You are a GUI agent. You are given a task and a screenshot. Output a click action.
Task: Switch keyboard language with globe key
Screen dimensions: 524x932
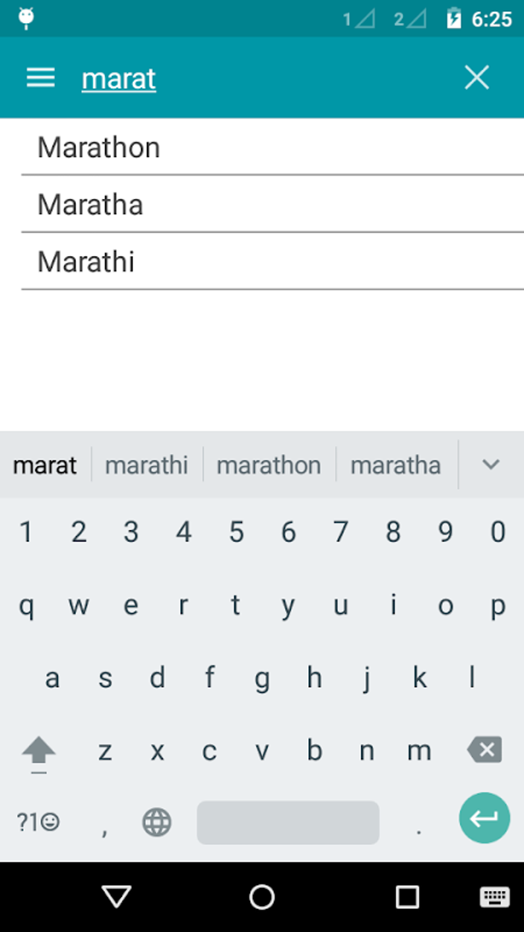click(157, 822)
